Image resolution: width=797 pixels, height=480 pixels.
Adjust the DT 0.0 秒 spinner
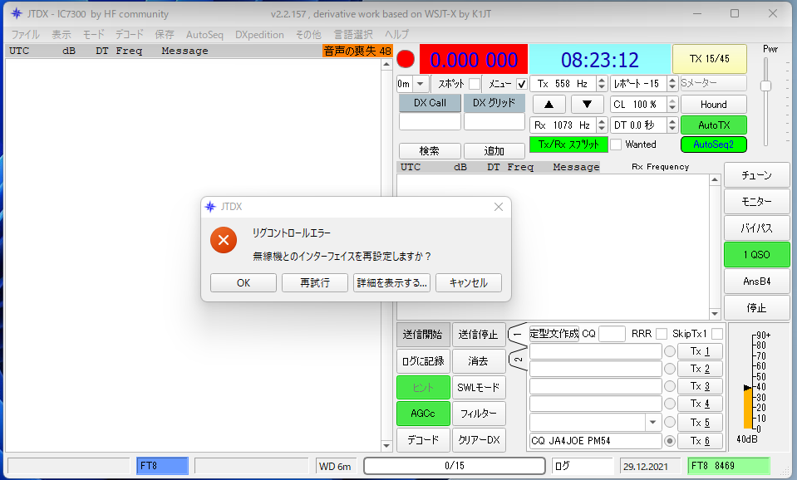672,125
